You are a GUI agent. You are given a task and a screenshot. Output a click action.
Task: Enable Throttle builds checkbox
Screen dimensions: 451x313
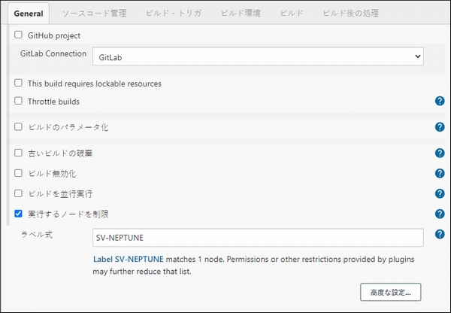click(18, 101)
